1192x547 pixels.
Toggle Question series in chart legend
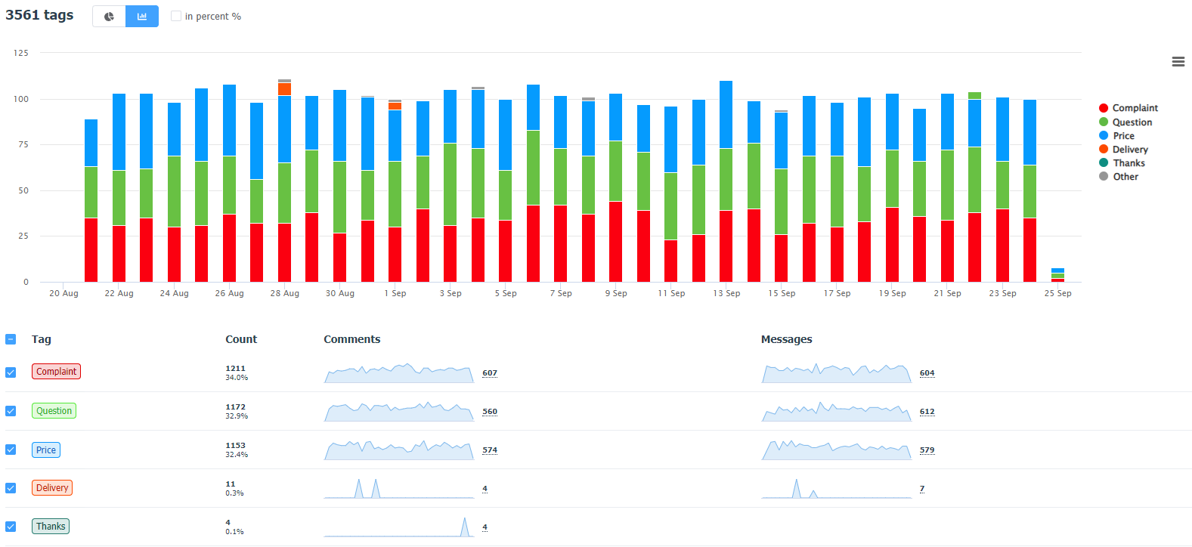pyautogui.click(x=1125, y=122)
